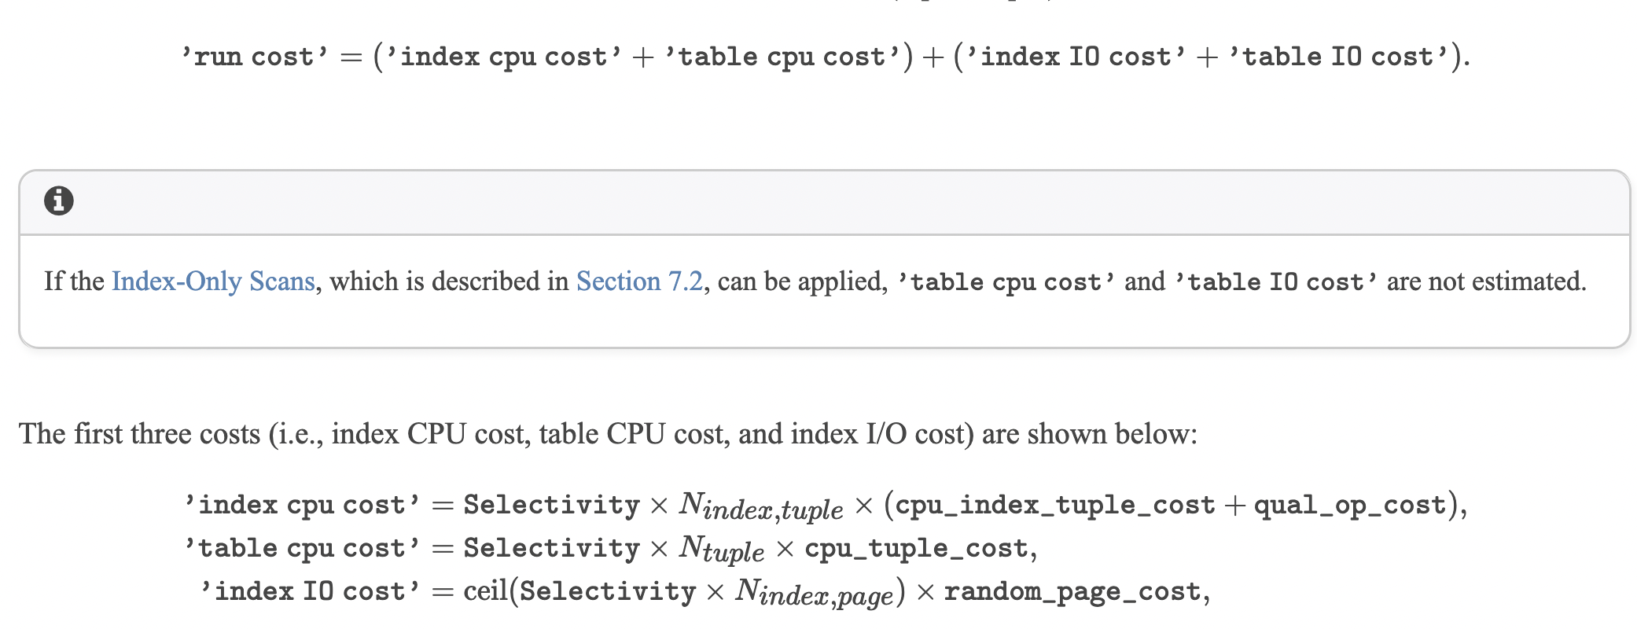Follow the Section 7.2 link
Screen dimensions: 1637x629
click(x=639, y=281)
